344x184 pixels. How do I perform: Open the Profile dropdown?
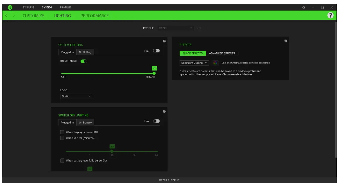click(175, 28)
